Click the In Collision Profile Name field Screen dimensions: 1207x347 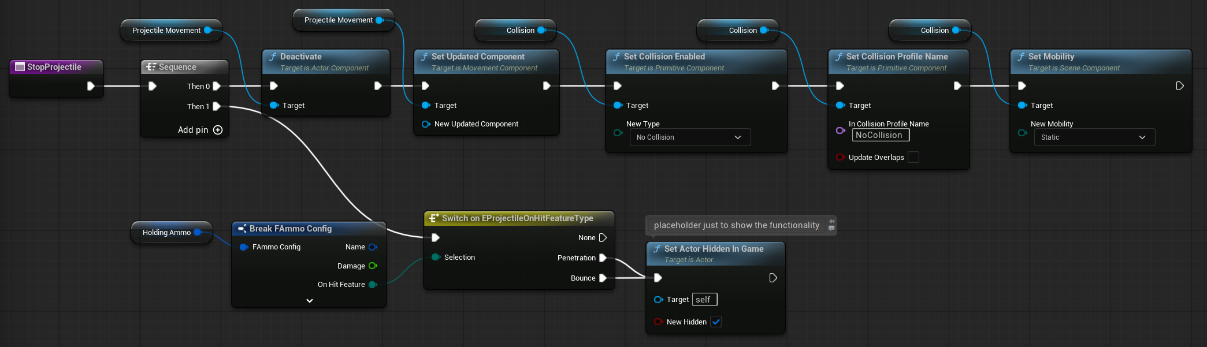[881, 135]
